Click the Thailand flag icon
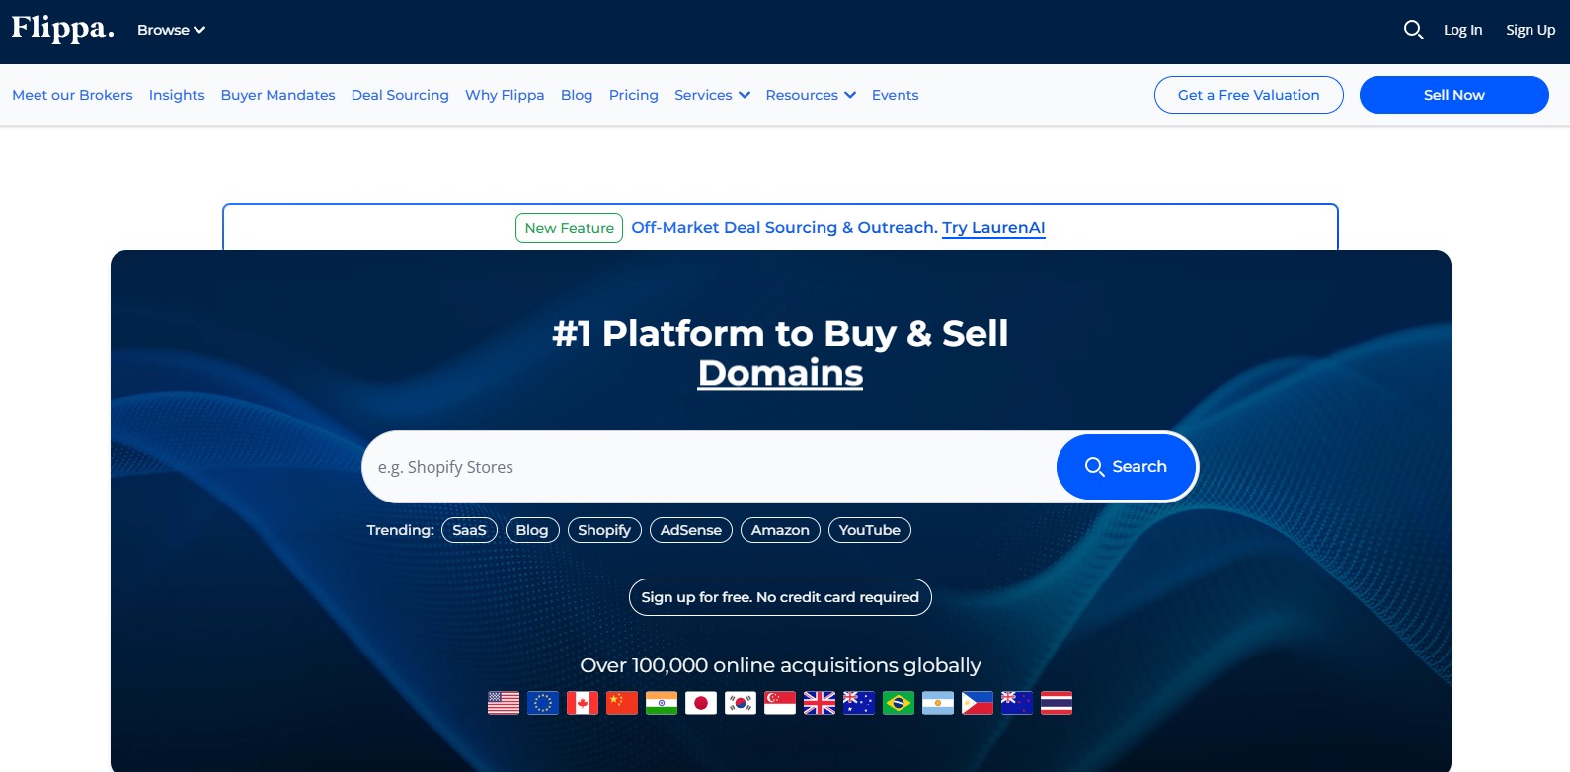The image size is (1570, 772). (x=1057, y=703)
